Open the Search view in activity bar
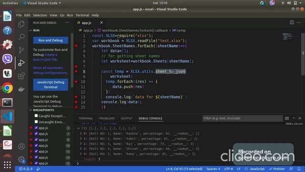This screenshot has height=172, width=305. click(x=21, y=37)
